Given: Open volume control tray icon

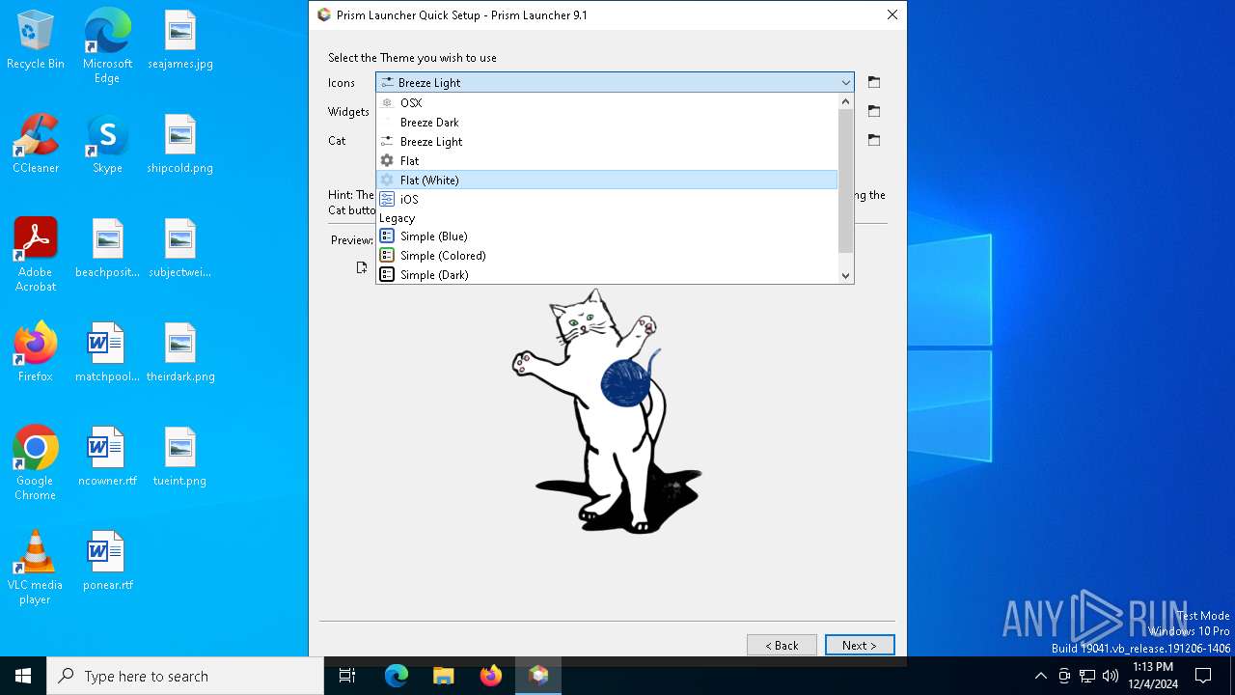Looking at the screenshot, I should (1111, 676).
